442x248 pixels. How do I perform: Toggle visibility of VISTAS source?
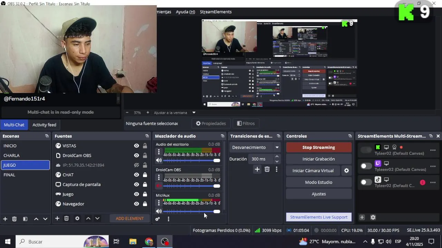(136, 146)
